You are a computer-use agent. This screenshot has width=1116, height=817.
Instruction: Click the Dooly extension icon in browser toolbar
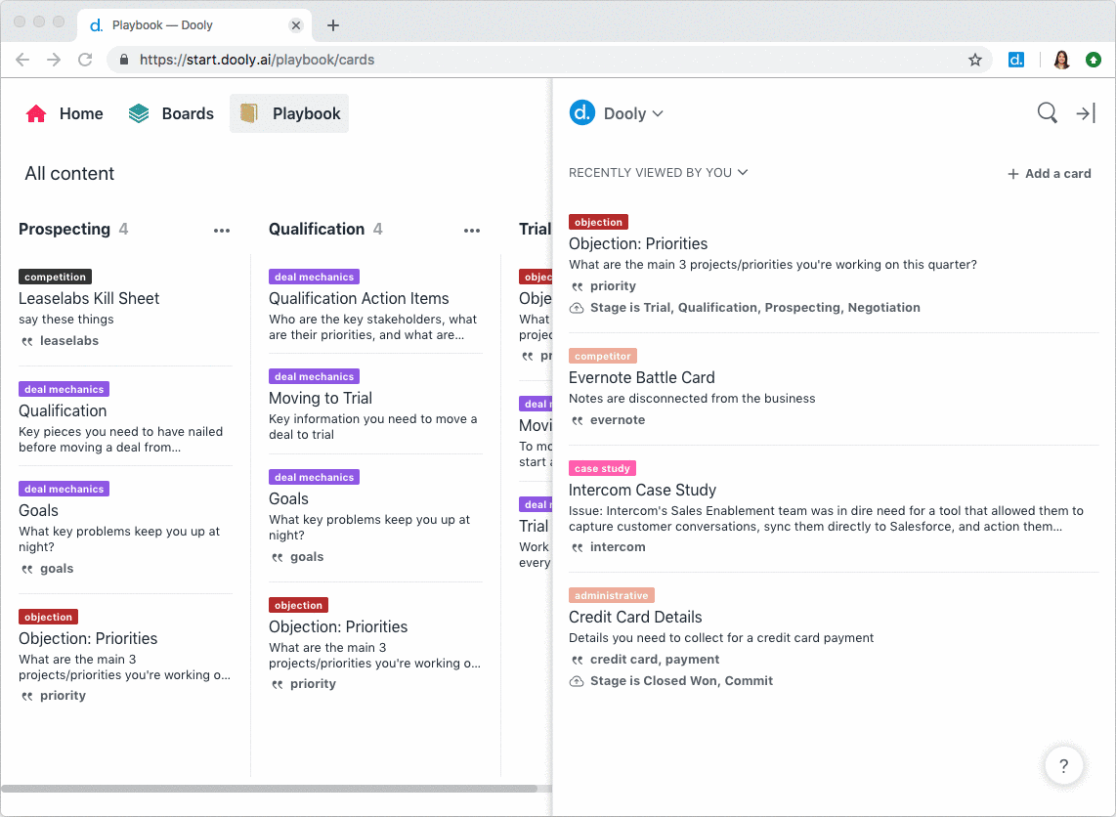tap(1016, 60)
